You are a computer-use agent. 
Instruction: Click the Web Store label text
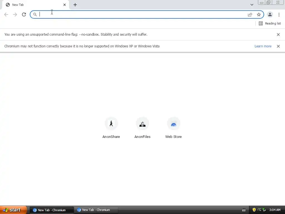point(174,137)
